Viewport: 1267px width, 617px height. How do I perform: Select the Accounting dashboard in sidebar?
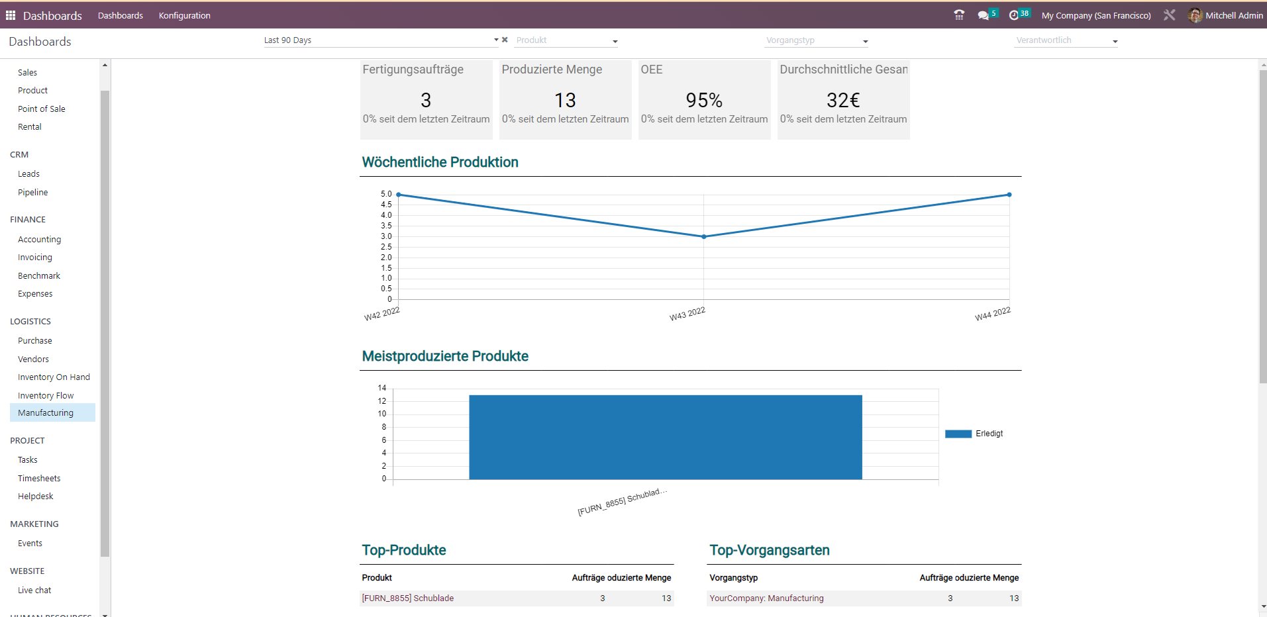click(x=39, y=239)
